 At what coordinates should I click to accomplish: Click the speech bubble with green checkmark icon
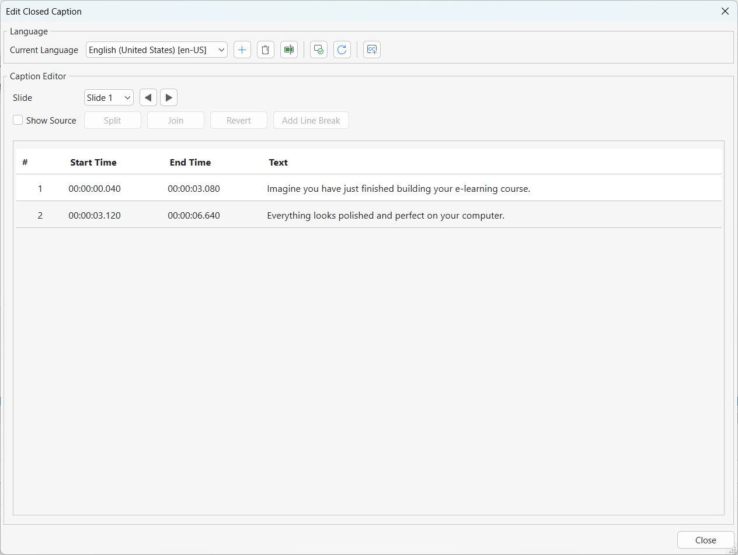pyautogui.click(x=319, y=50)
